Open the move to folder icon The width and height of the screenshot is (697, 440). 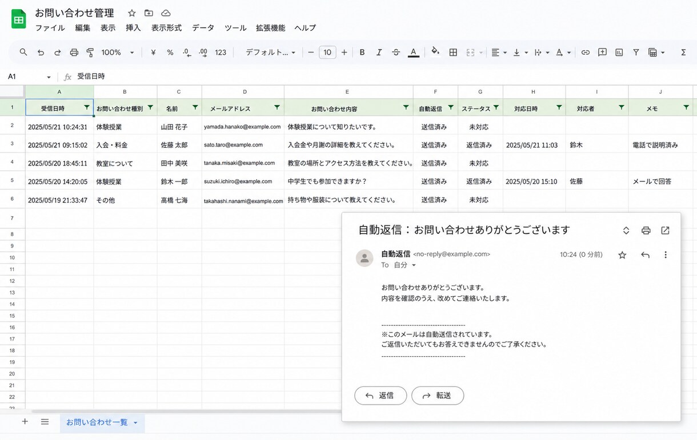149,13
